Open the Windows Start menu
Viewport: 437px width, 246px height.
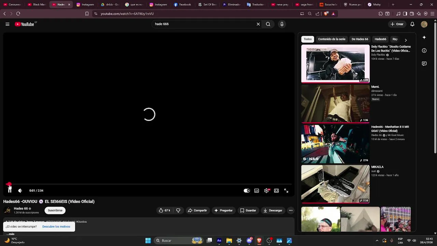[148, 241]
